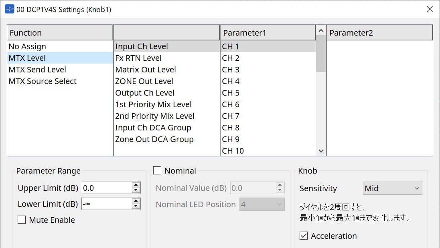Select Fx RTN Level in the middle list
Screen dimensions: 440x248
point(138,58)
